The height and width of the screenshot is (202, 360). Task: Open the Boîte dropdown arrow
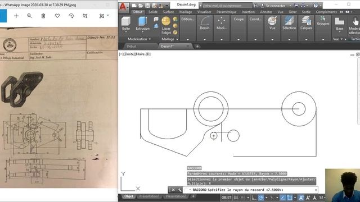pos(126,33)
